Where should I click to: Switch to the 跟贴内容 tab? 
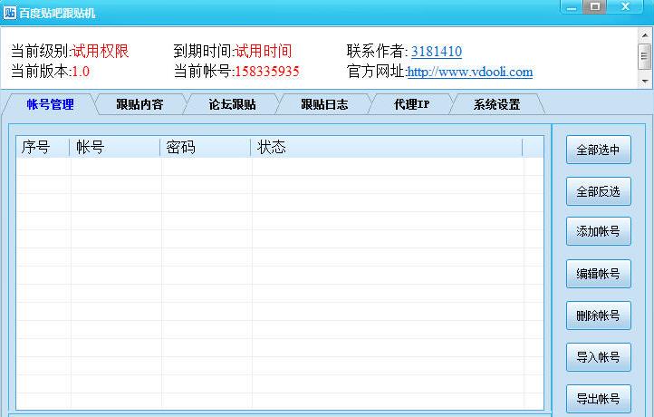coord(139,104)
